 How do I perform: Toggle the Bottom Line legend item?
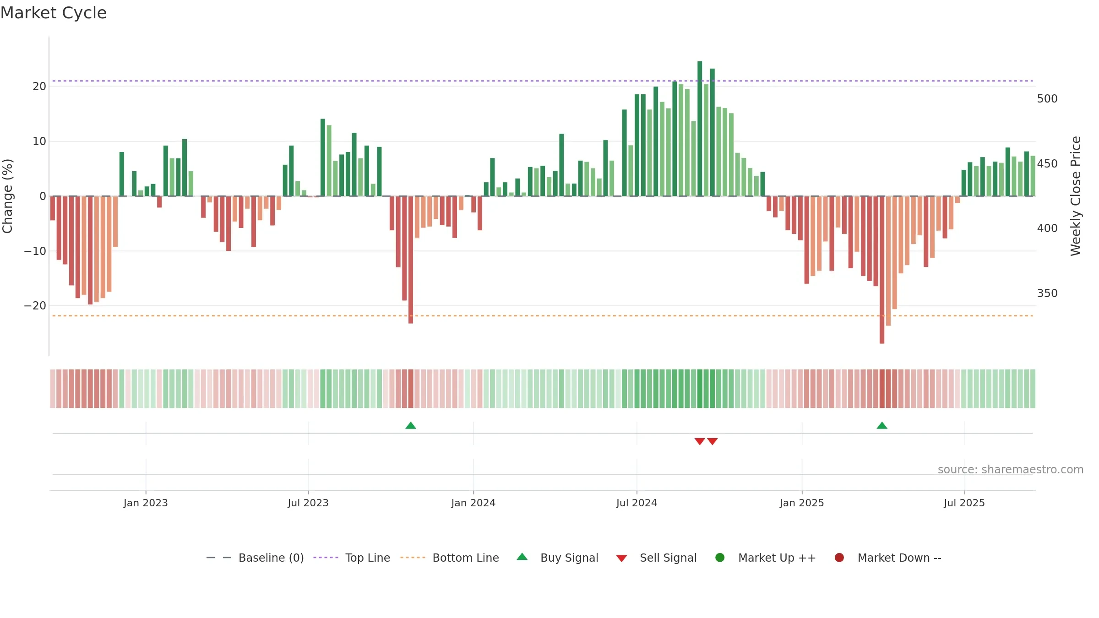[x=450, y=558]
